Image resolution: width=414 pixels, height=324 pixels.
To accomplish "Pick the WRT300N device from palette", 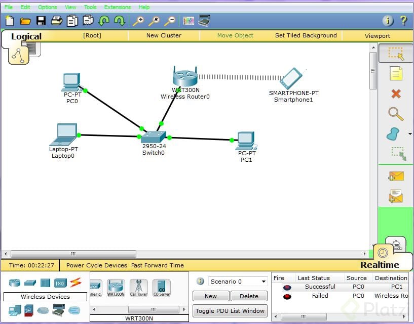I will pyautogui.click(x=116, y=288).
